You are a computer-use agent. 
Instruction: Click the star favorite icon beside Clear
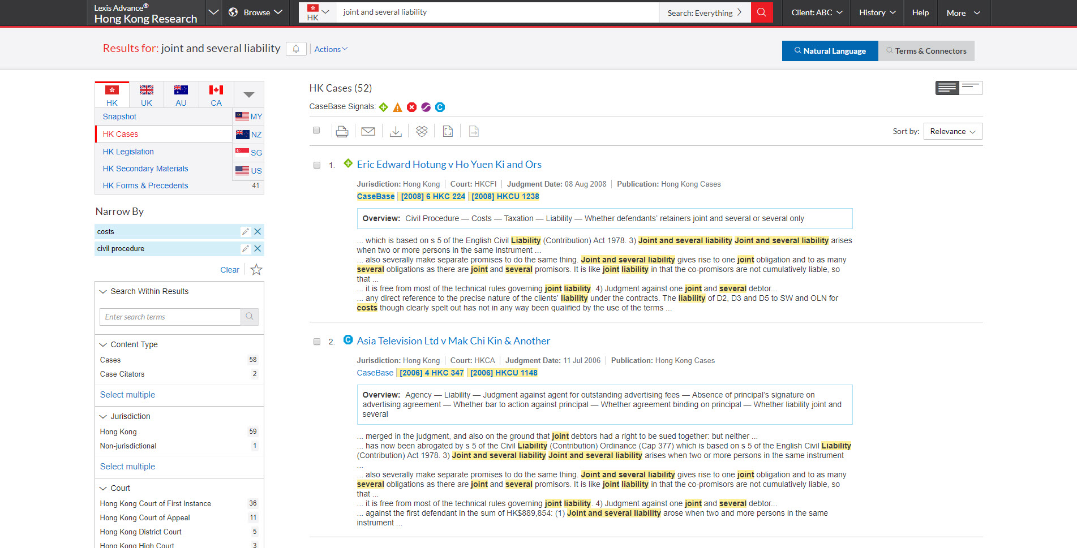coord(256,270)
